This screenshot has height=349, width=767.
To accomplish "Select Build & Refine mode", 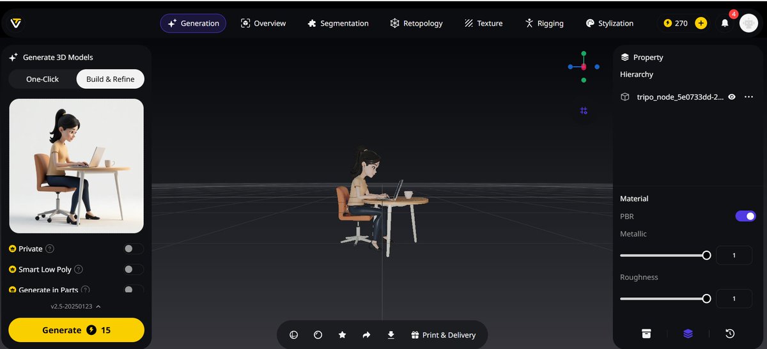I will 111,79.
